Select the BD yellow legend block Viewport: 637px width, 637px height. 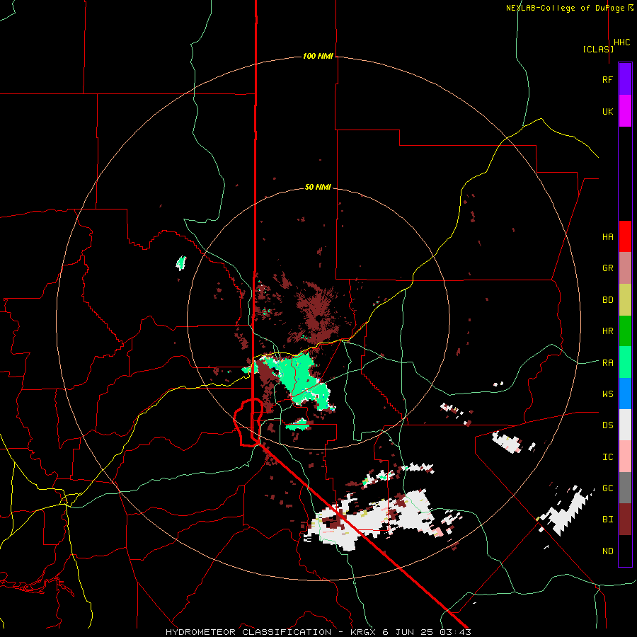(625, 300)
